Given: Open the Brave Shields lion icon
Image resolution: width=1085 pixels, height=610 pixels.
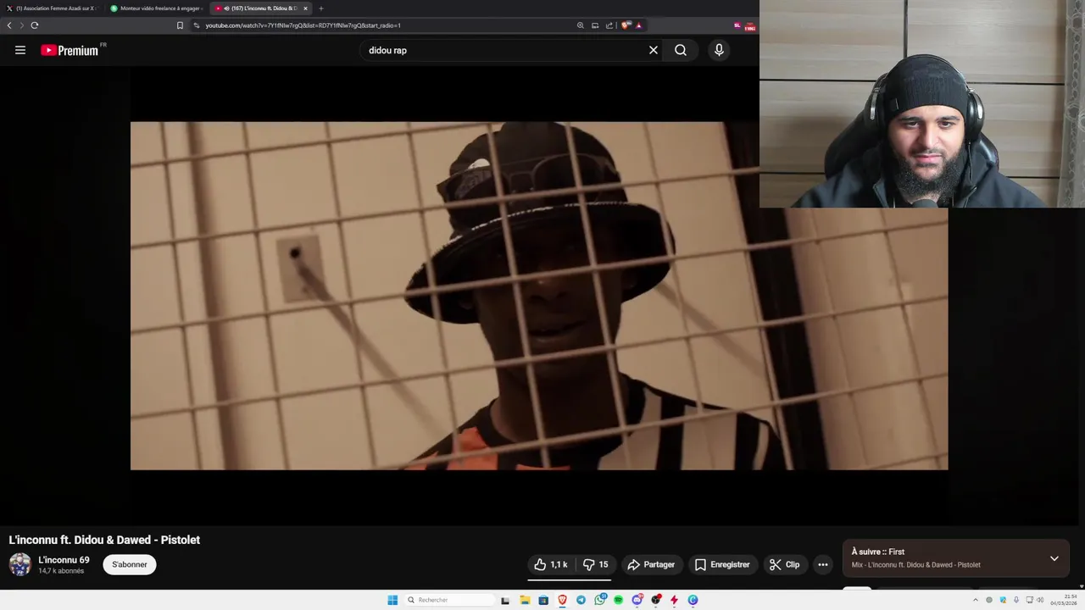Looking at the screenshot, I should (626, 25).
